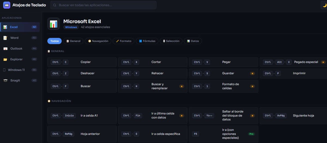
Task: Select the Todos filter button
Action: [x=55, y=41]
